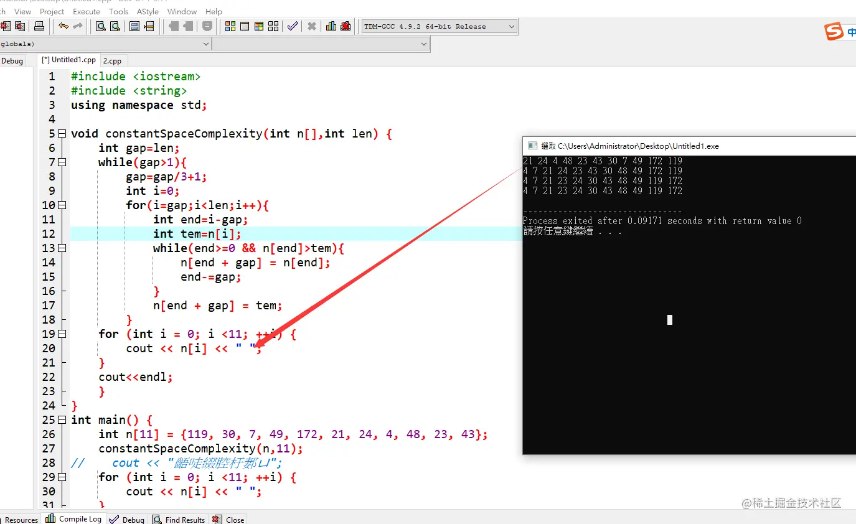Stop execution with the grey X icon
This screenshot has height=524, width=856.
[312, 26]
